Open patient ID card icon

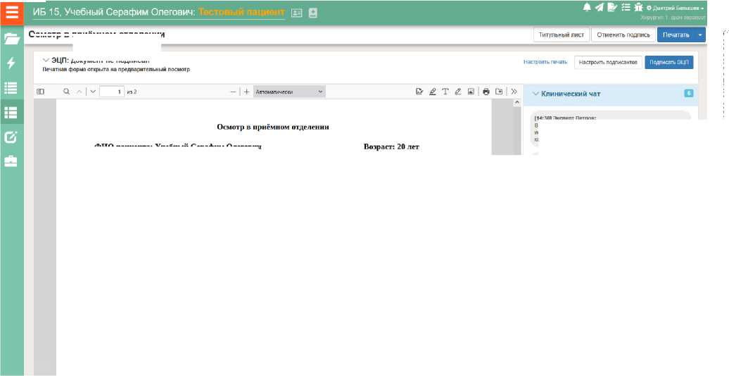[296, 13]
